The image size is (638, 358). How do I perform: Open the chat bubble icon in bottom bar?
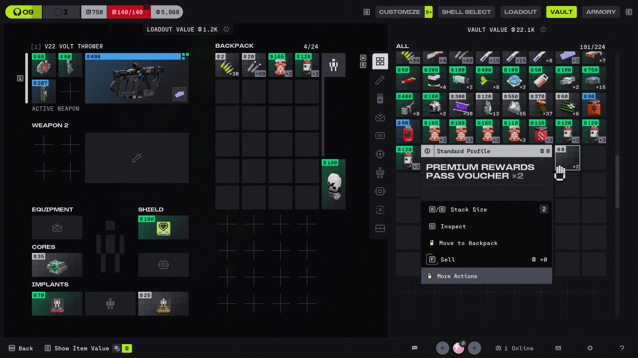414,348
